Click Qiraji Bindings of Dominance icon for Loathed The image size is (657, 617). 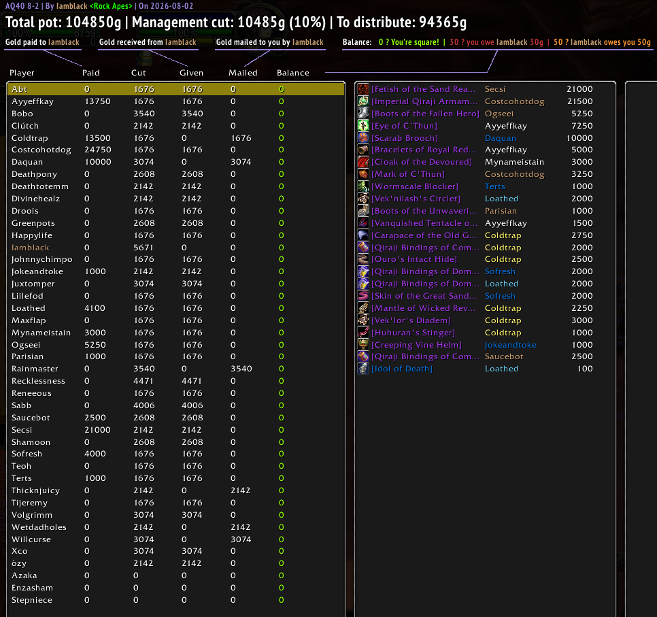pos(363,284)
